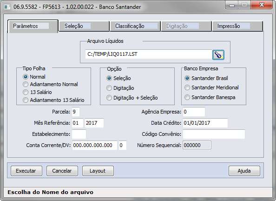276x201 pixels.
Task: Click the Número Sequencial field
Action: tap(197, 145)
